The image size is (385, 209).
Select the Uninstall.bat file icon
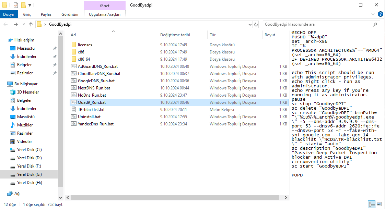[x=74, y=116]
